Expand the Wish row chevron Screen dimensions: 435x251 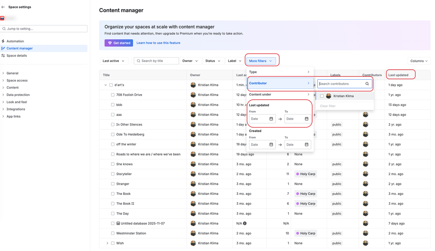point(107,243)
